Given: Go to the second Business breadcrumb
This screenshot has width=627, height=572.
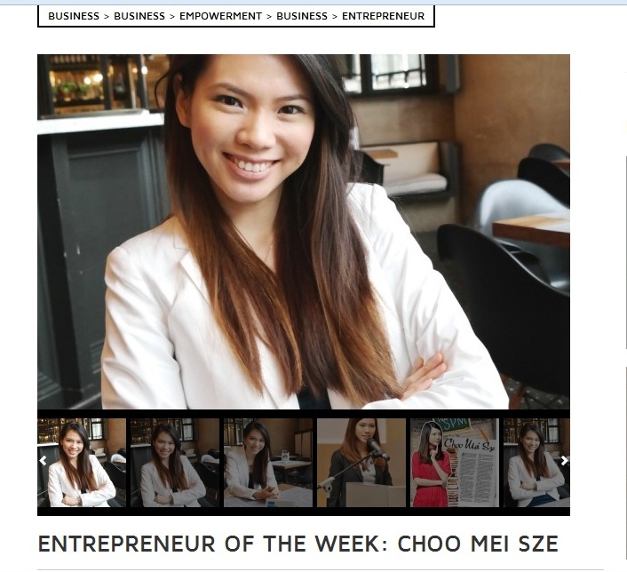Looking at the screenshot, I should click(139, 16).
